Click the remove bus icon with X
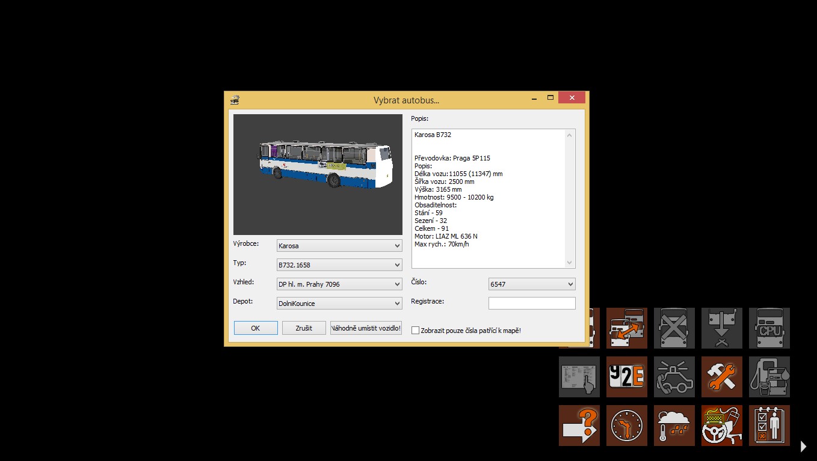This screenshot has height=461, width=817. click(674, 328)
